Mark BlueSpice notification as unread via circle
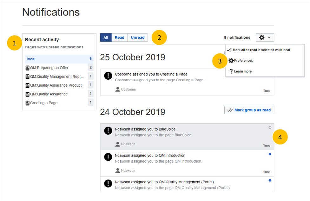310x201 pixels. point(270,128)
